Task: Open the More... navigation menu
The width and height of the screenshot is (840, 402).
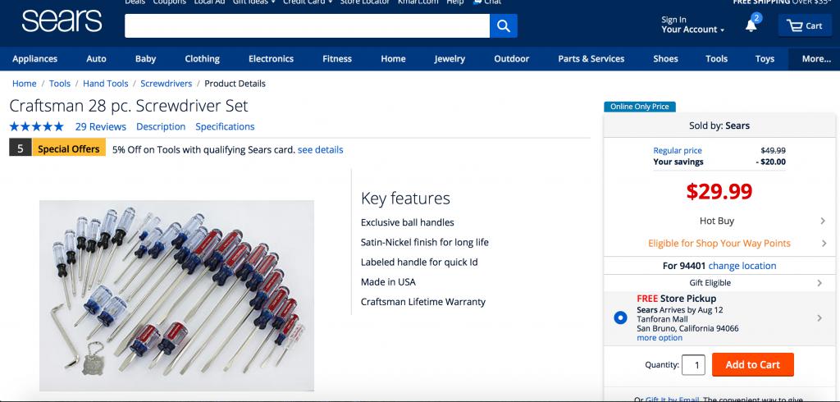Action: pos(815,59)
